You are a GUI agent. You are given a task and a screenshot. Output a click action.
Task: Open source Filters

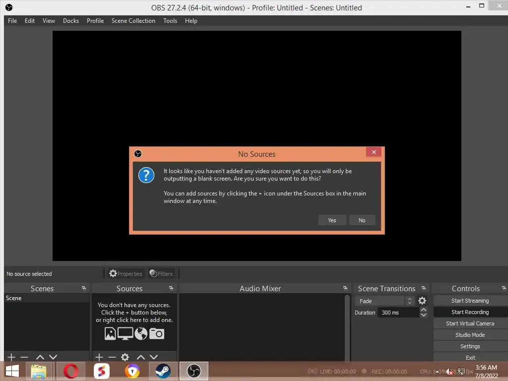point(161,274)
